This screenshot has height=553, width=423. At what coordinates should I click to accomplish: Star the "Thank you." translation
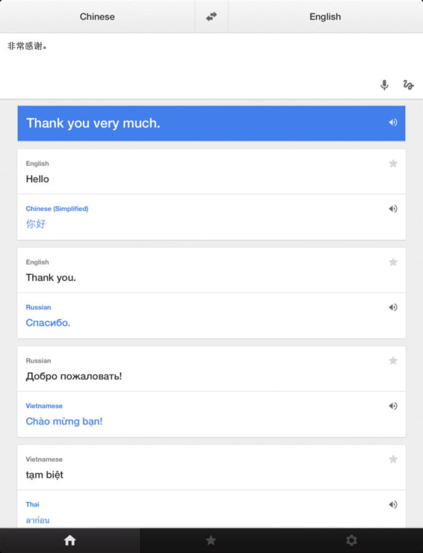393,262
